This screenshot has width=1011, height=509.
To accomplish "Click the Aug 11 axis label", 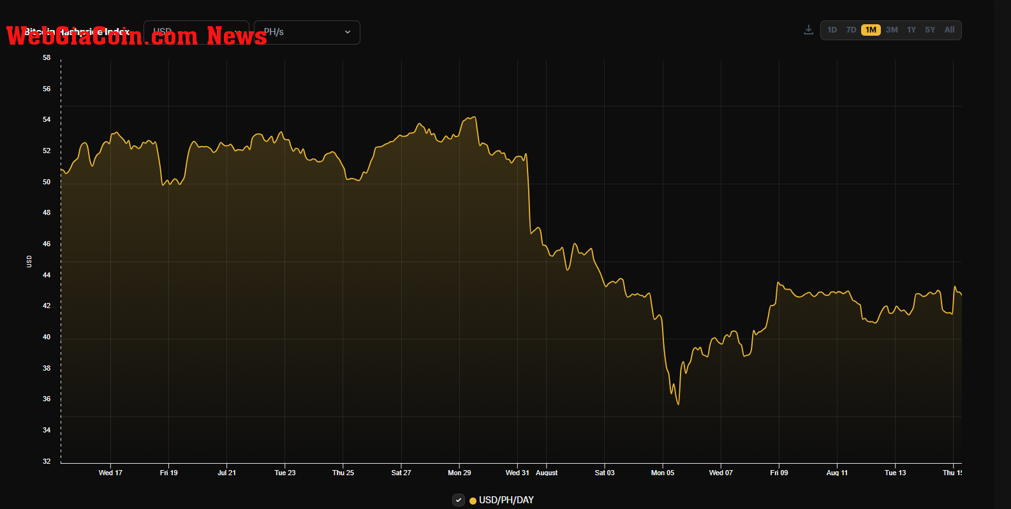I will pos(837,473).
